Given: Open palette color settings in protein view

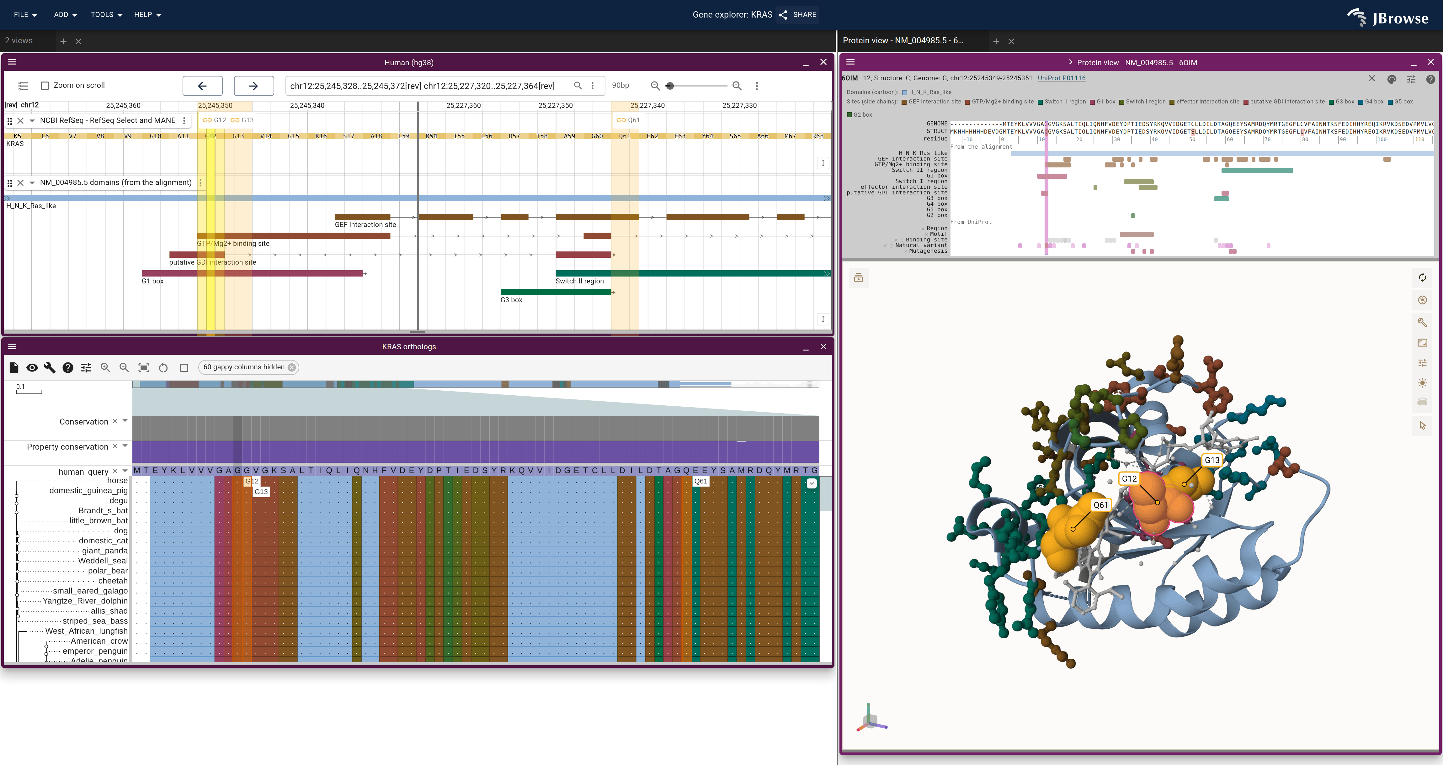Looking at the screenshot, I should click(1392, 79).
